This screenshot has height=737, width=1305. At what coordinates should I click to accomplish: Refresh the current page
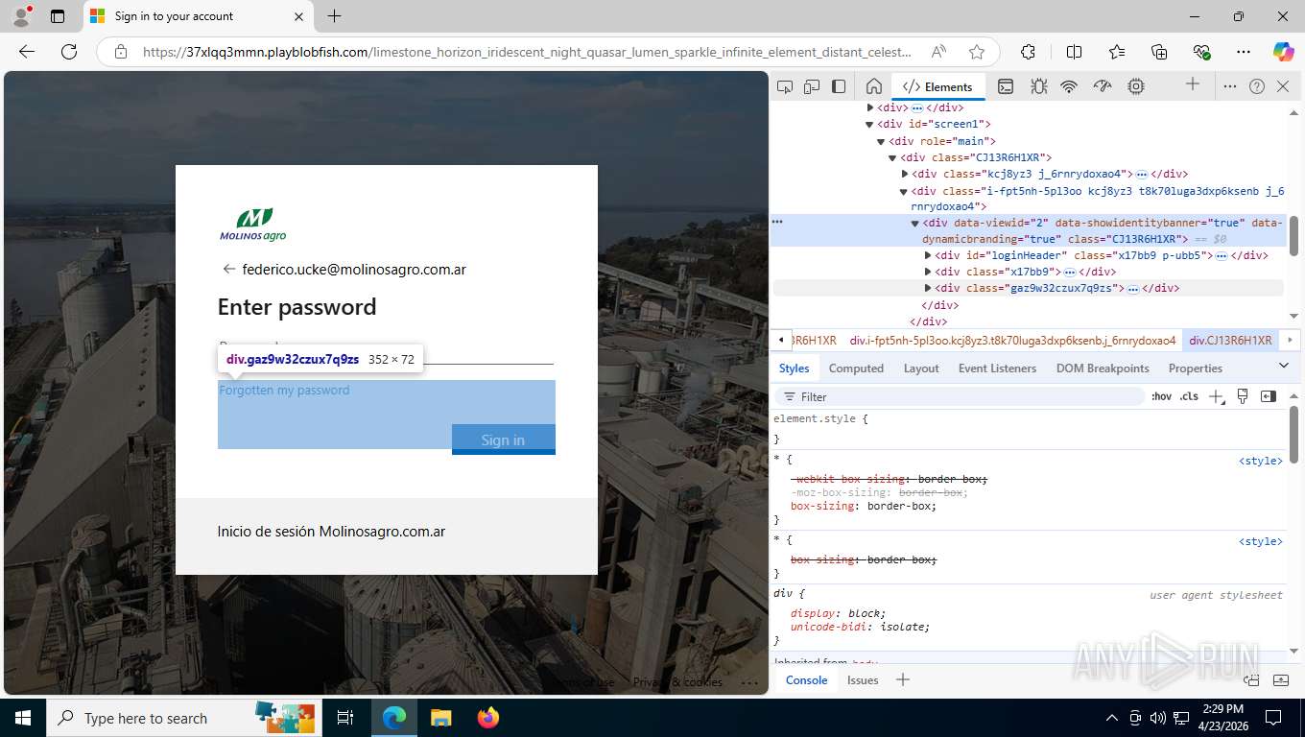pos(69,52)
